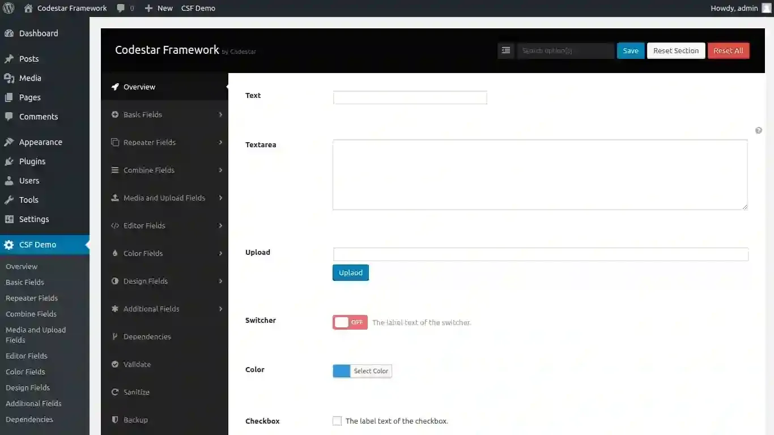Click the blue Upload button
Image resolution: width=774 pixels, height=435 pixels.
[351, 272]
